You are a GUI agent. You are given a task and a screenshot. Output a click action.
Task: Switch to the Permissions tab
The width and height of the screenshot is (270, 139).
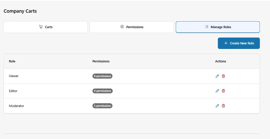[x=132, y=27]
